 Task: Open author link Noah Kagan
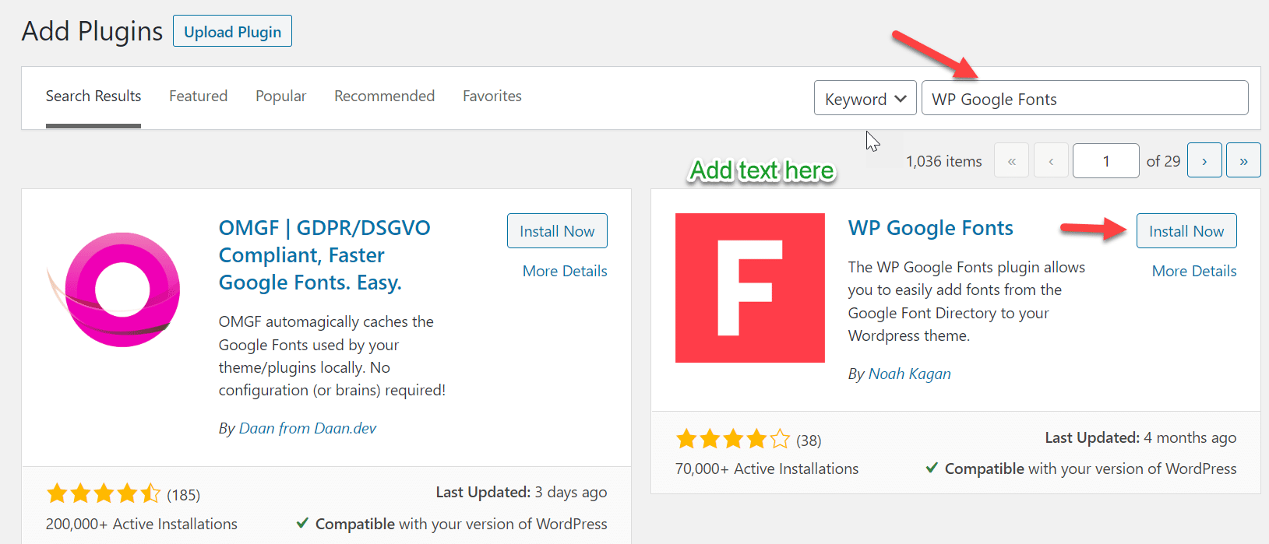(910, 374)
